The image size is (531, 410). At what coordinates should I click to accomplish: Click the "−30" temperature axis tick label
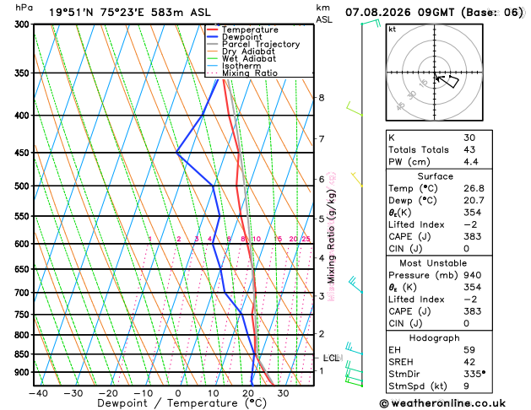[x=73, y=393]
